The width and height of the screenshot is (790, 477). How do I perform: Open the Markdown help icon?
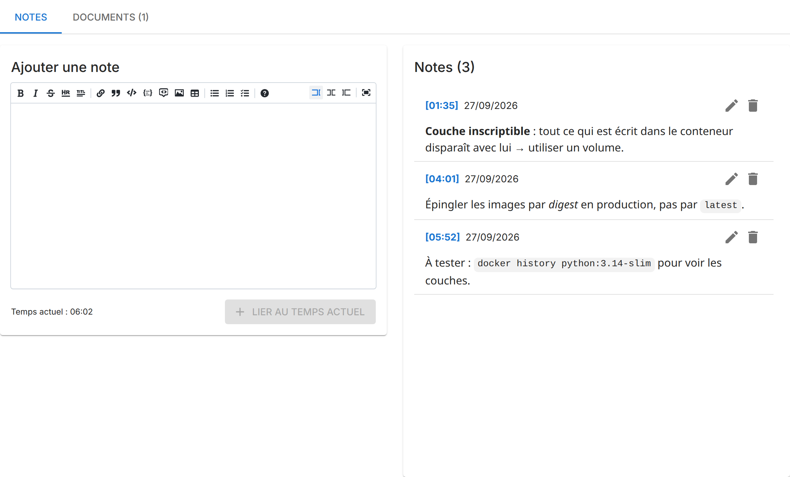264,93
